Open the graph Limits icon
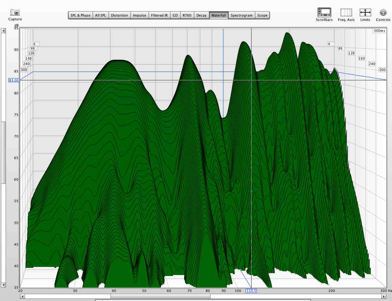392x301 pixels. point(365,13)
